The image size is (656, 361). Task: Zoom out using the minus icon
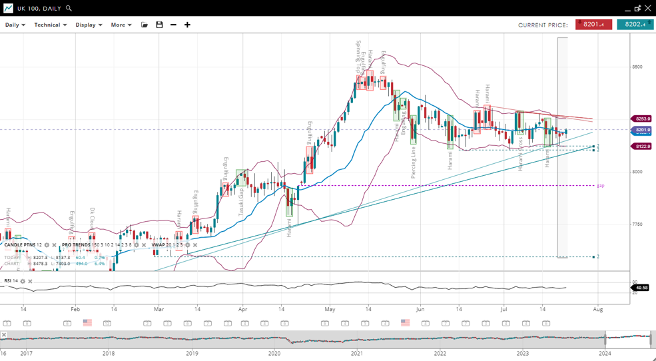tap(174, 25)
